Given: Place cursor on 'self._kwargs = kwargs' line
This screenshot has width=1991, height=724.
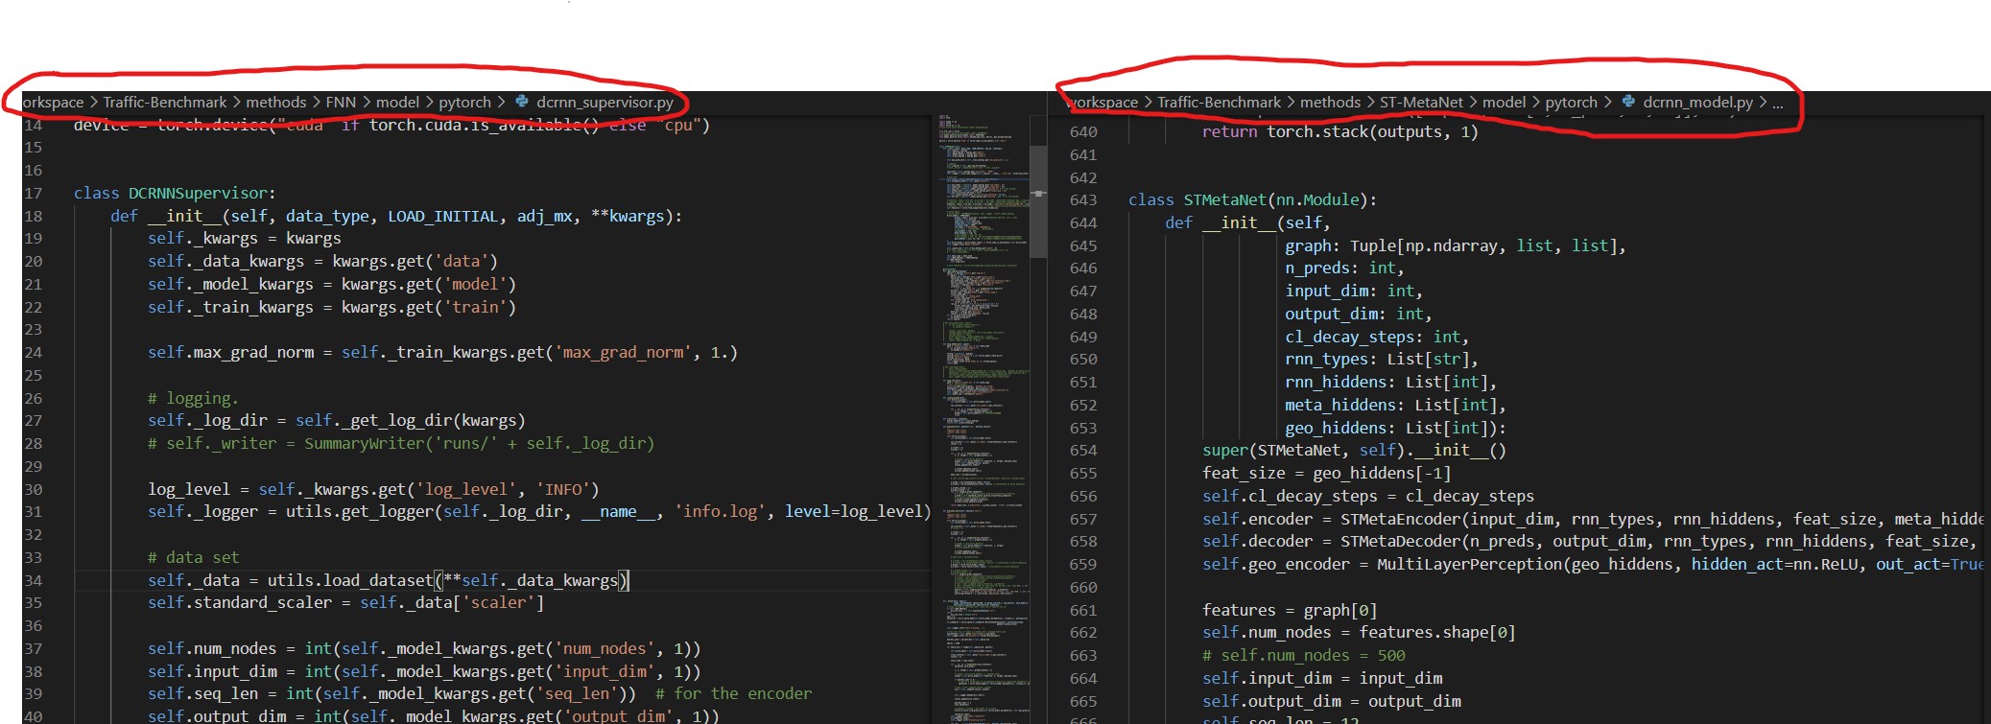Looking at the screenshot, I should (x=244, y=238).
